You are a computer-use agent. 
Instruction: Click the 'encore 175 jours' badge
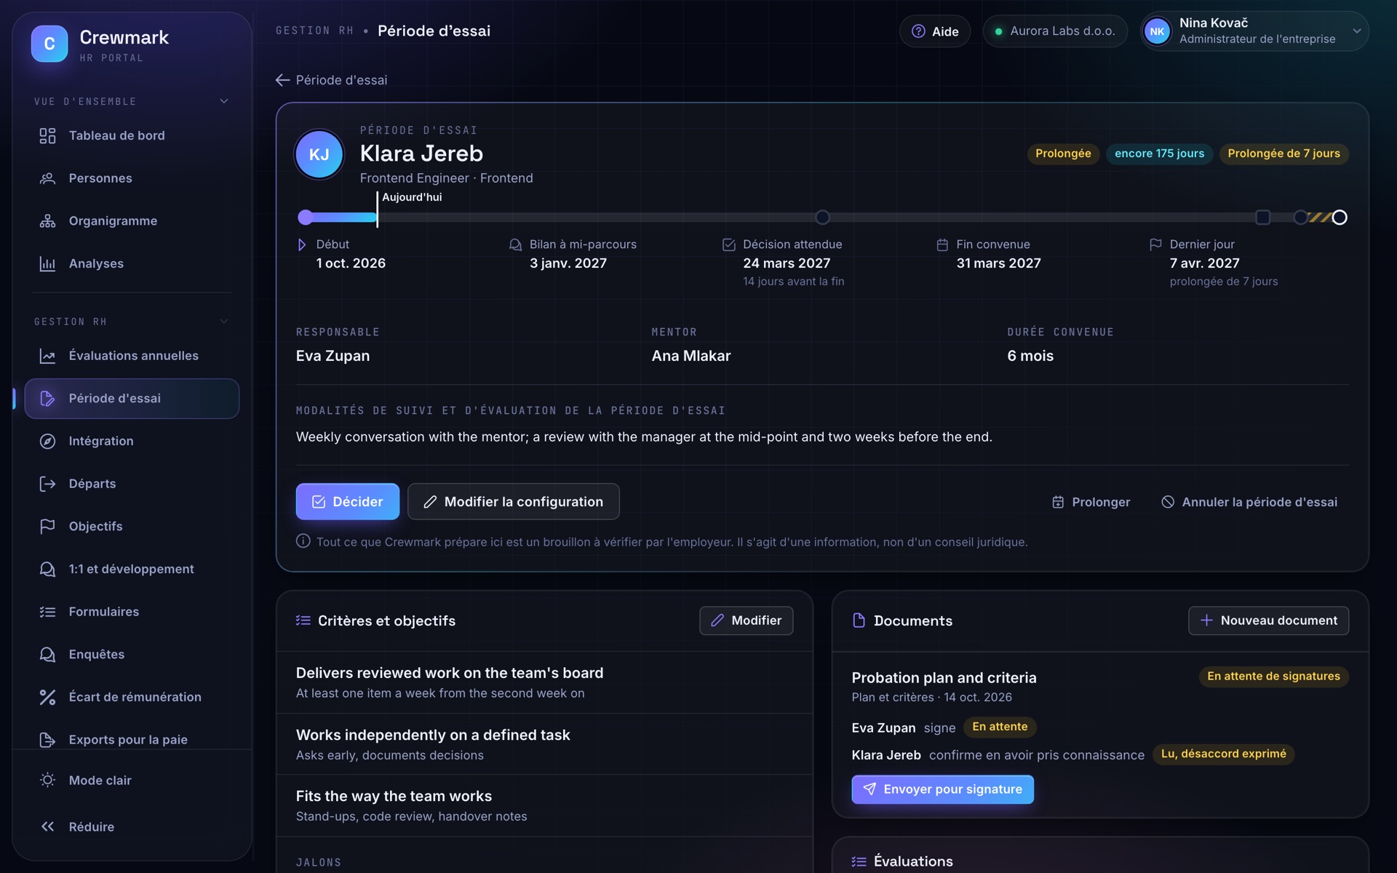pyautogui.click(x=1159, y=154)
